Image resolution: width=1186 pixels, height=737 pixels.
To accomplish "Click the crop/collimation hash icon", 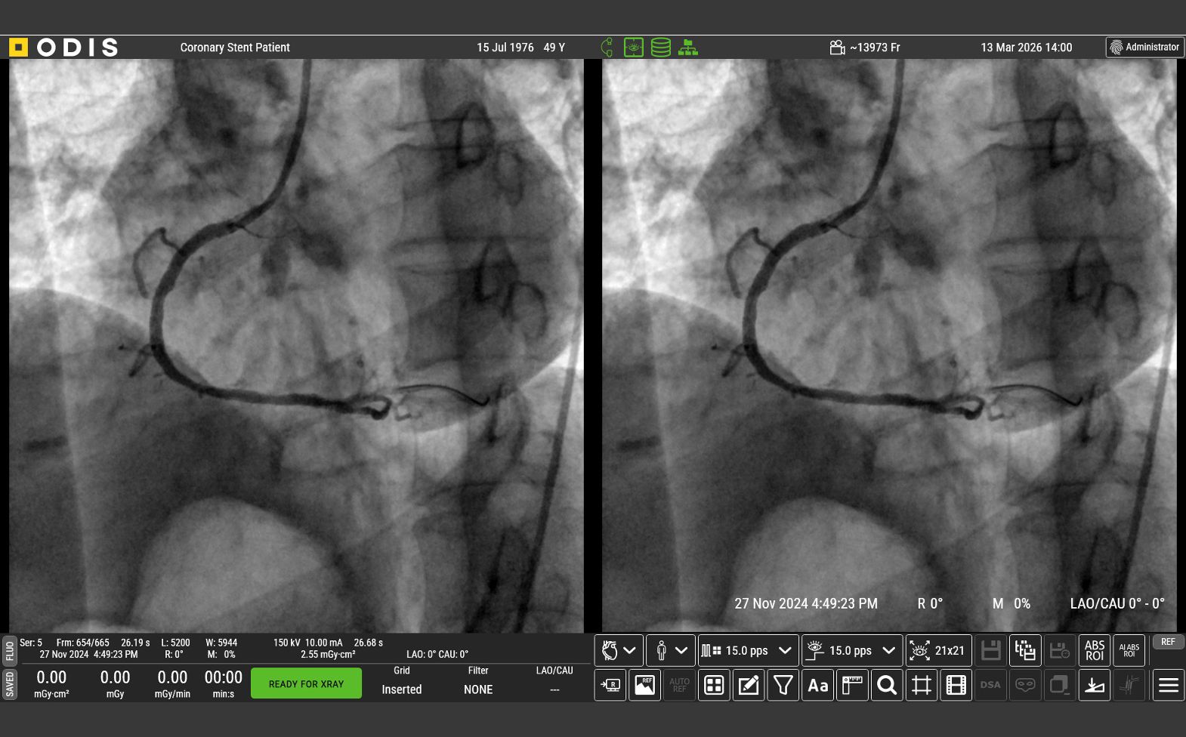I will coord(922,685).
